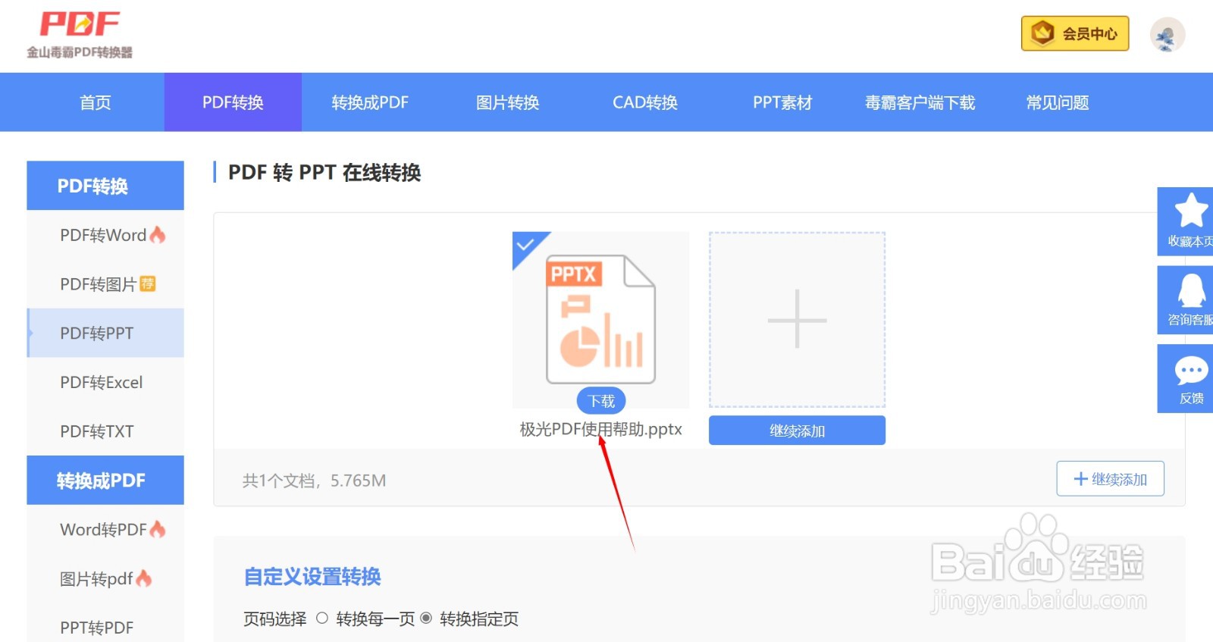Open the user avatar profile
1213x642 pixels.
[1167, 35]
